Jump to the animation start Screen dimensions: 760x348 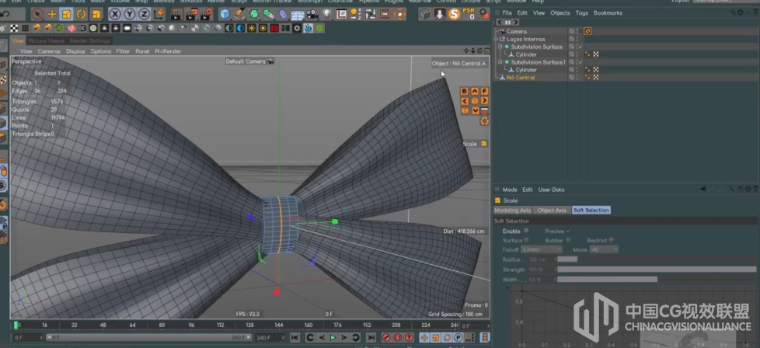click(x=295, y=337)
